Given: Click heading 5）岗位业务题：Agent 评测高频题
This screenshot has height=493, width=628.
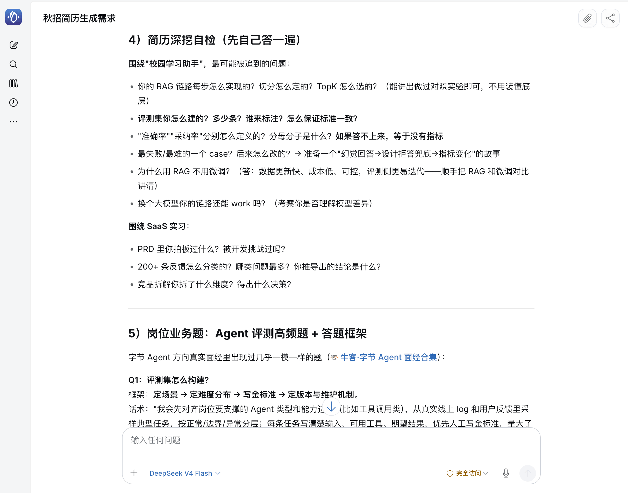Looking at the screenshot, I should [247, 334].
